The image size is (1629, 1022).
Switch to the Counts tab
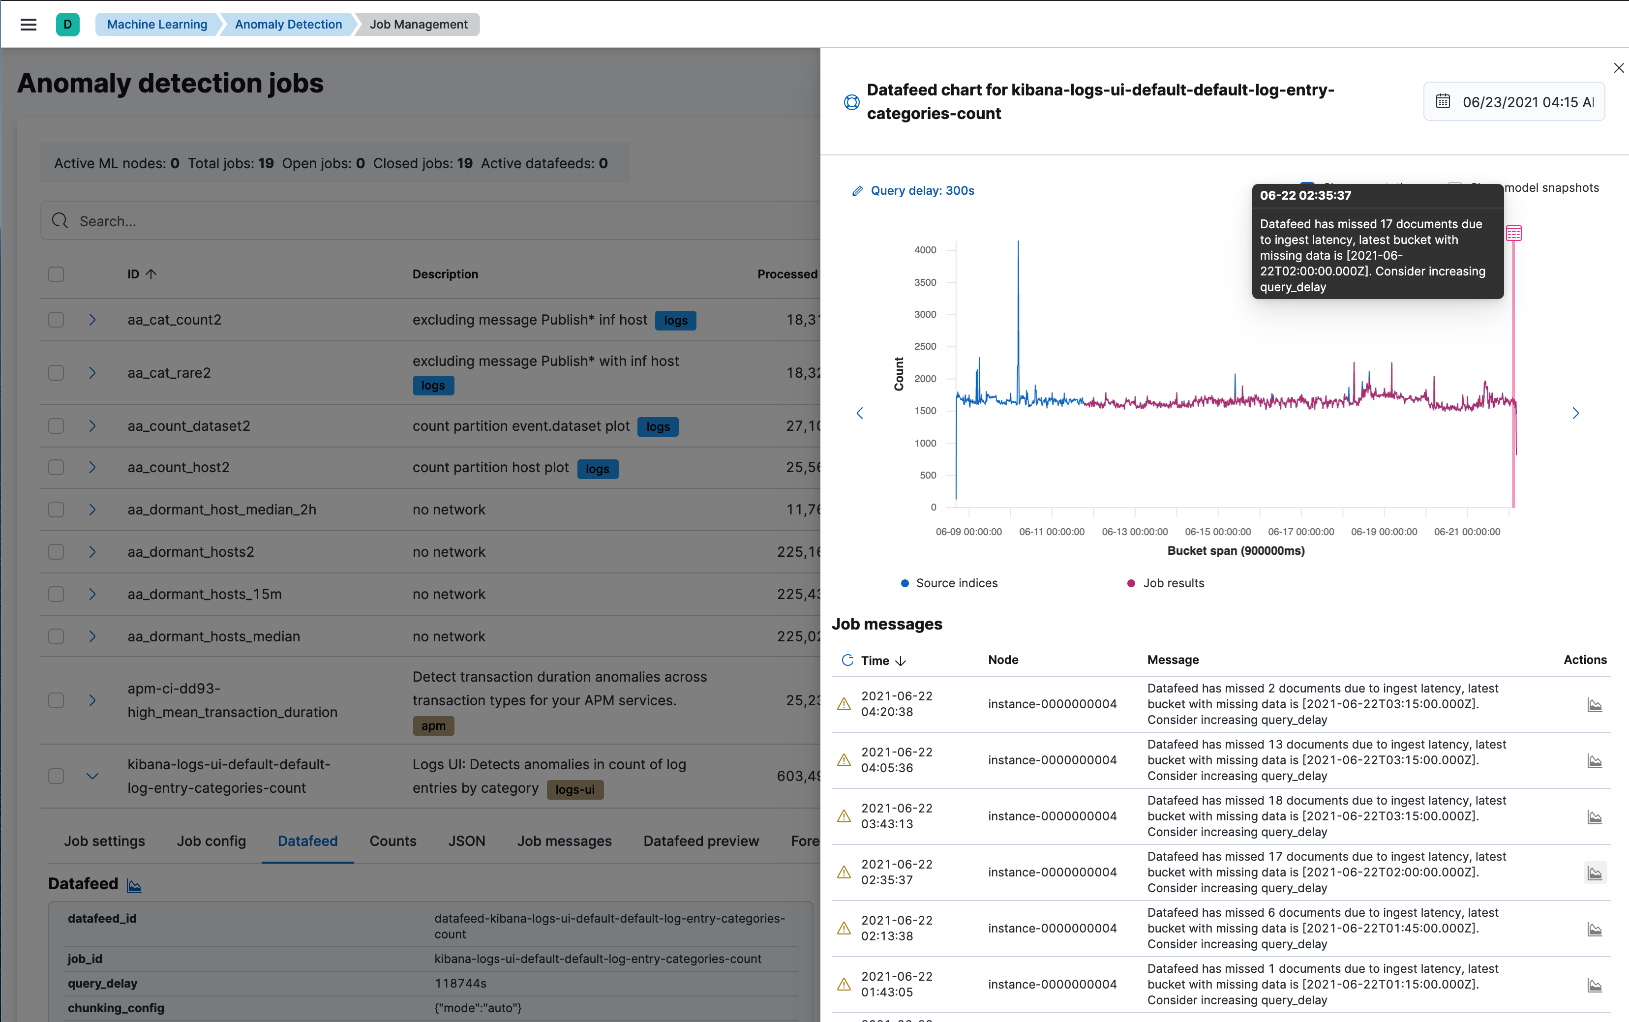tap(392, 841)
